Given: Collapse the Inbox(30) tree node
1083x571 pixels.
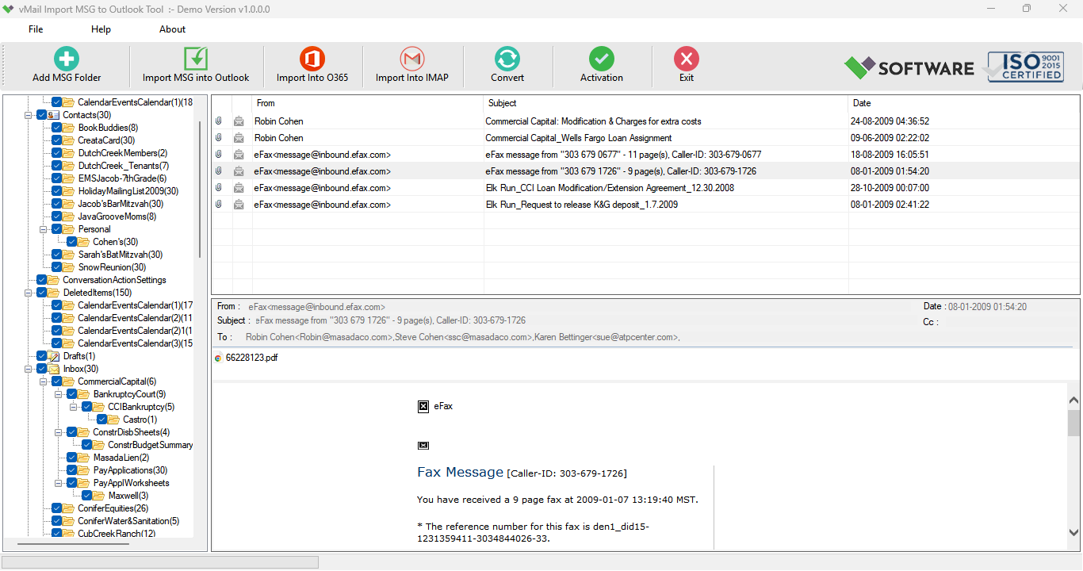Looking at the screenshot, I should [29, 369].
